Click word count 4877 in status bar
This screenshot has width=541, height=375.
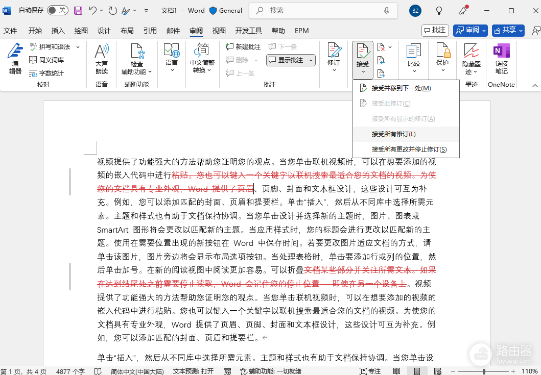point(70,371)
